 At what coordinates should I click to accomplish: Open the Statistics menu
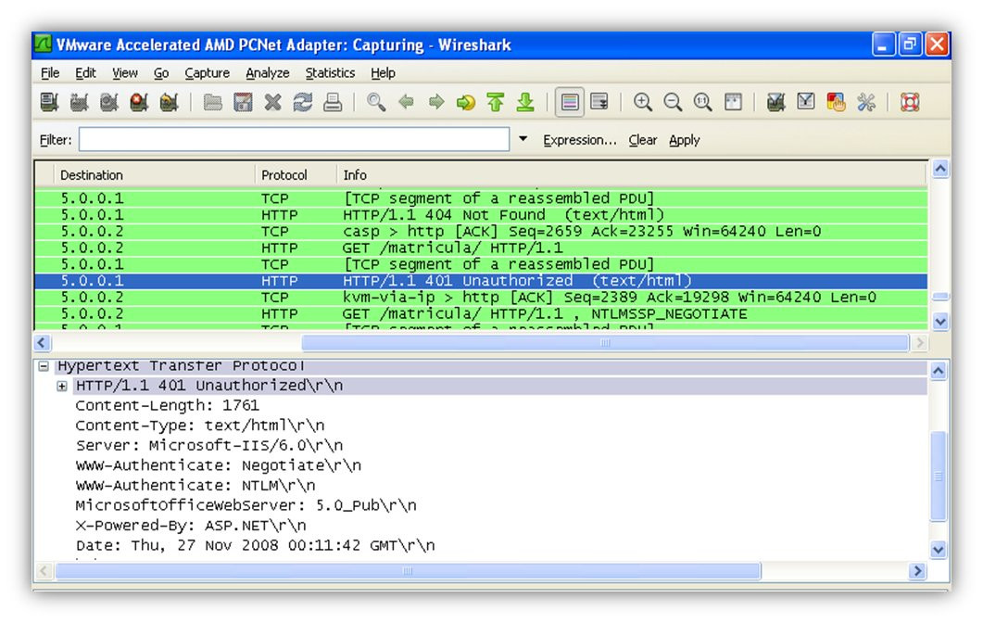[330, 73]
